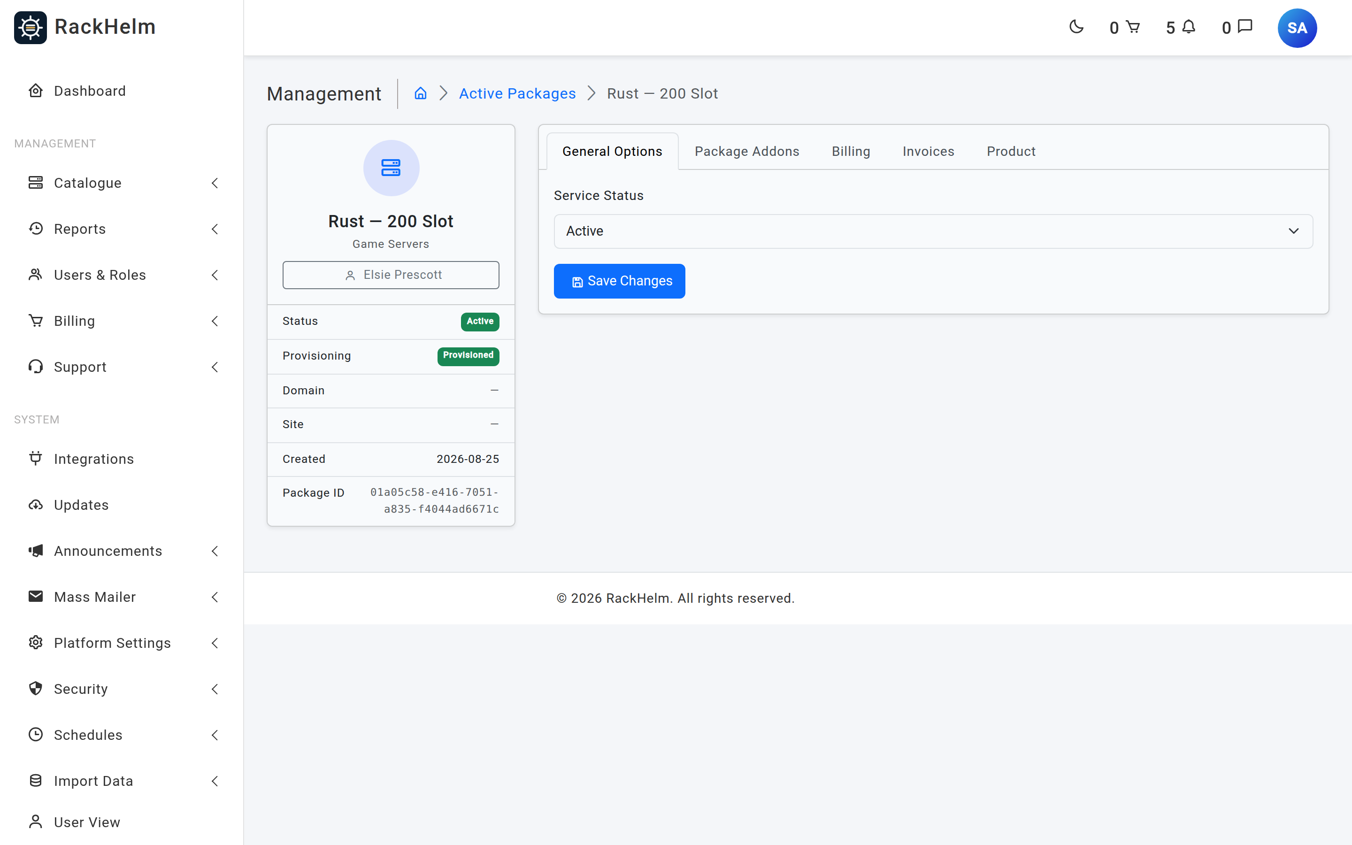Open the Service Status dropdown
This screenshot has height=845, width=1352.
[x=933, y=231]
